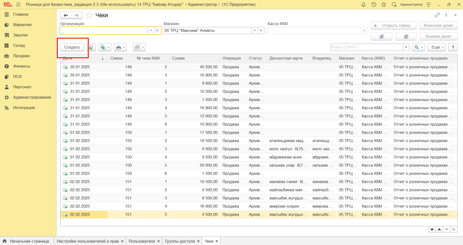Open Закупки section in sidebar

point(20,35)
